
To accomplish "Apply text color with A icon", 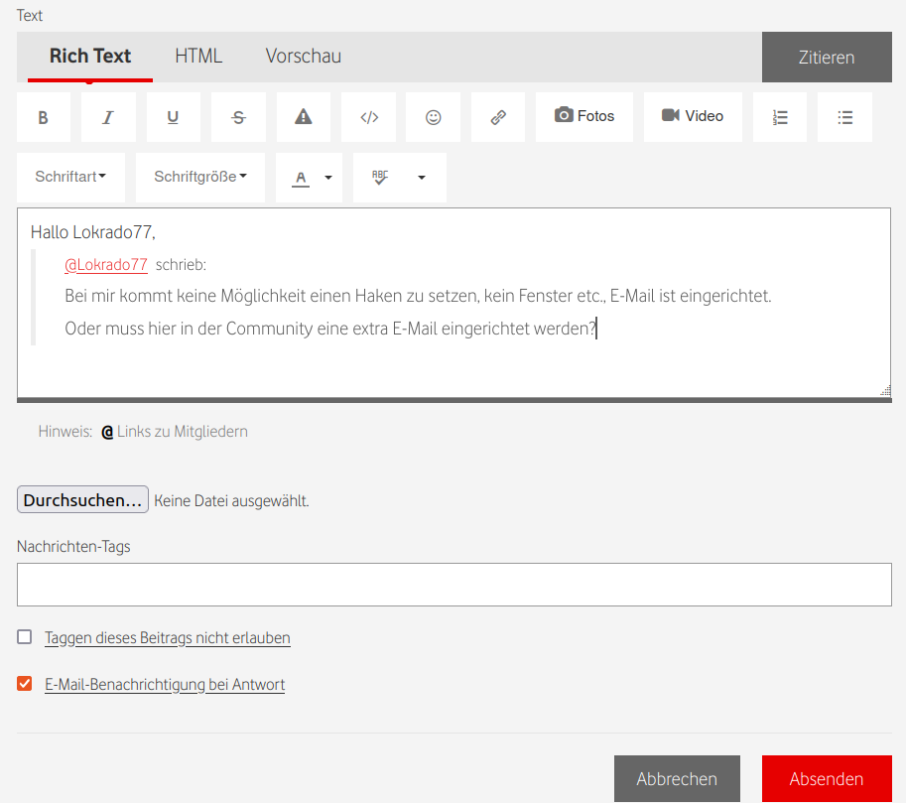I will click(301, 178).
